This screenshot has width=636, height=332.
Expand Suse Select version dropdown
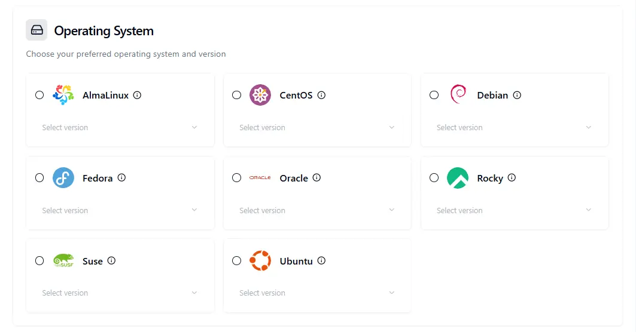pyautogui.click(x=120, y=293)
